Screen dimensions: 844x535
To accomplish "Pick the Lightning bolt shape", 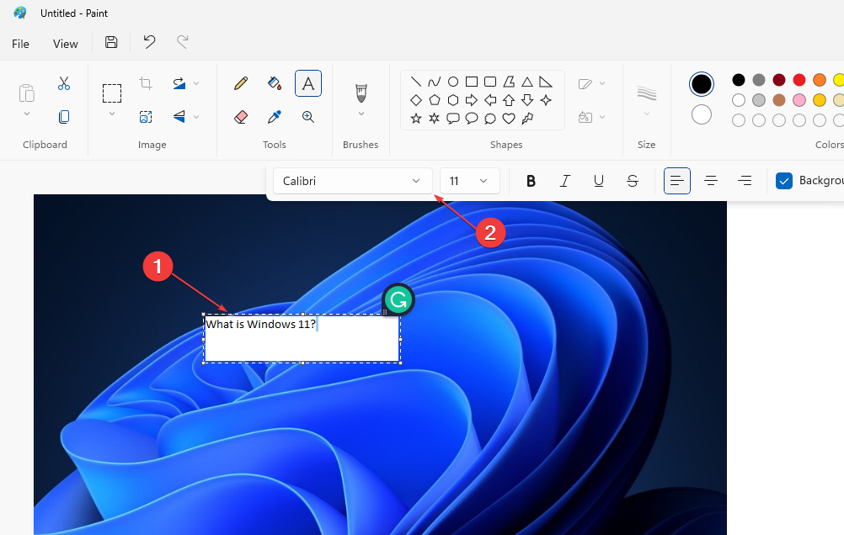I will pyautogui.click(x=527, y=119).
